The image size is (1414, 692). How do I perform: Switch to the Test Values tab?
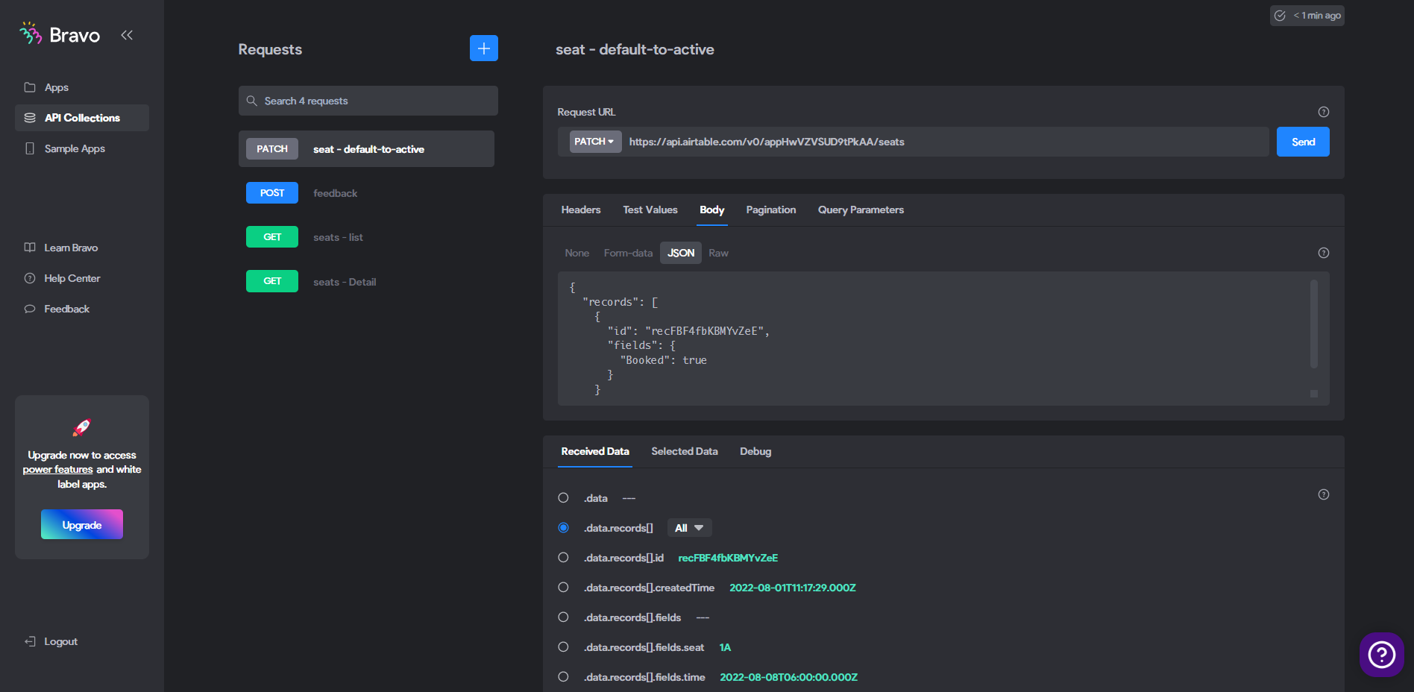[650, 210]
